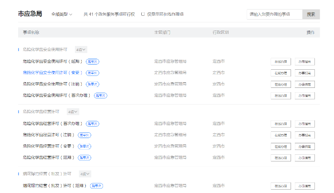The image size is (334, 193).
Task: Click 在线办理 for 烟花爆竹经营（批发）许可（延期）
Action: tap(281, 186)
